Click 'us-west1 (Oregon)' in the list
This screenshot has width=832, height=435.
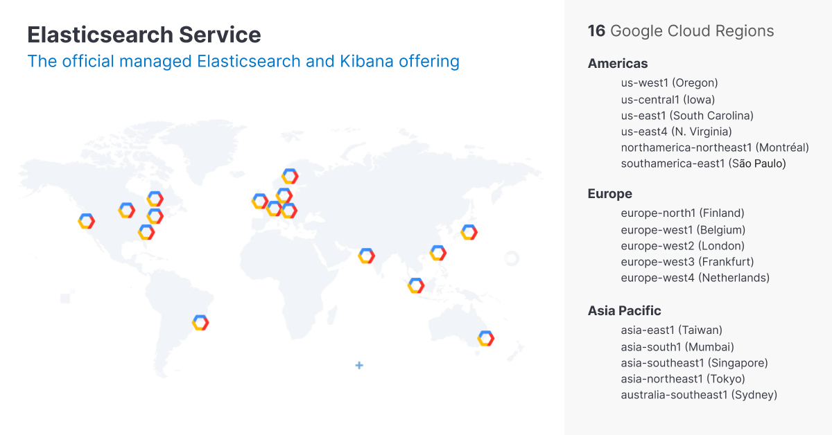coord(670,83)
